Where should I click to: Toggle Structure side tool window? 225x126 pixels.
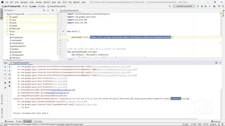tap(2, 113)
